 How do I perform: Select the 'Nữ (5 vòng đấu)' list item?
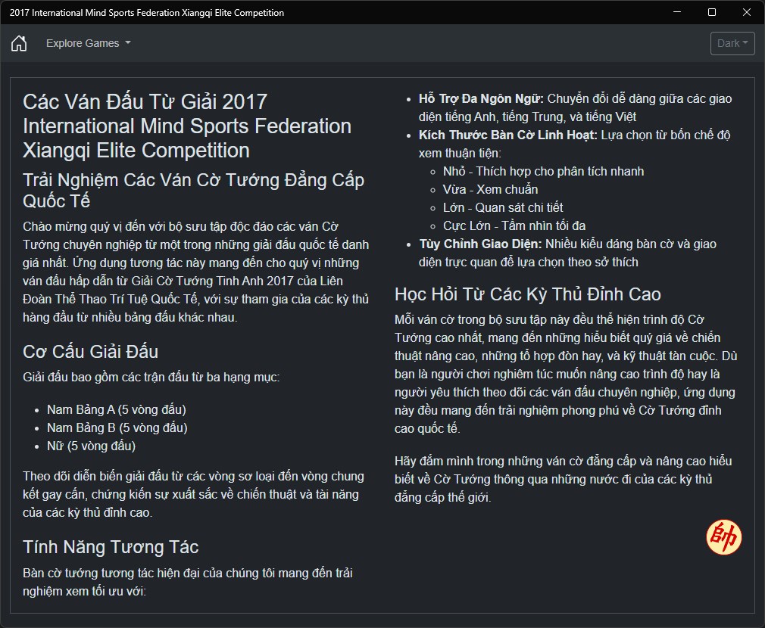click(x=91, y=446)
